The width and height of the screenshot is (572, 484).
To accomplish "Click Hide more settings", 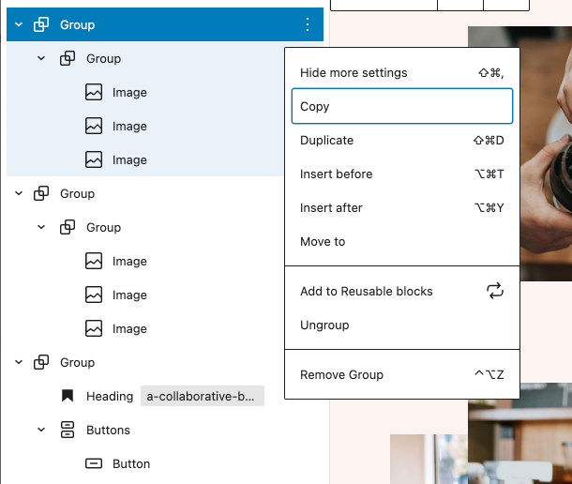I will click(x=402, y=72).
